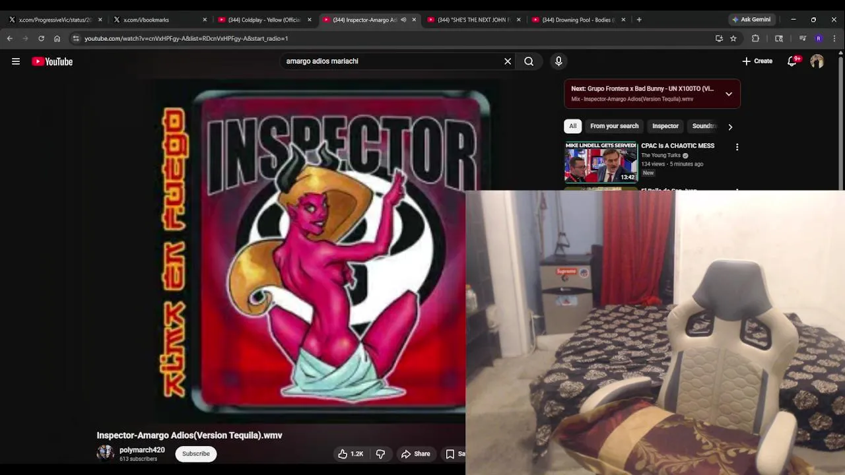Open the media controls music icon
The width and height of the screenshot is (845, 475).
pos(802,38)
